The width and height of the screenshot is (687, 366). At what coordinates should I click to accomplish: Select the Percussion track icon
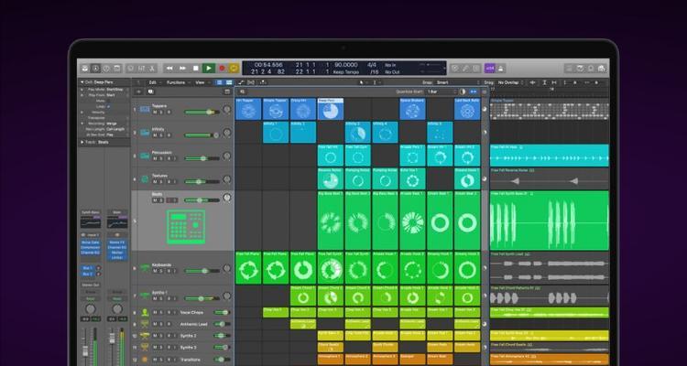coord(145,156)
